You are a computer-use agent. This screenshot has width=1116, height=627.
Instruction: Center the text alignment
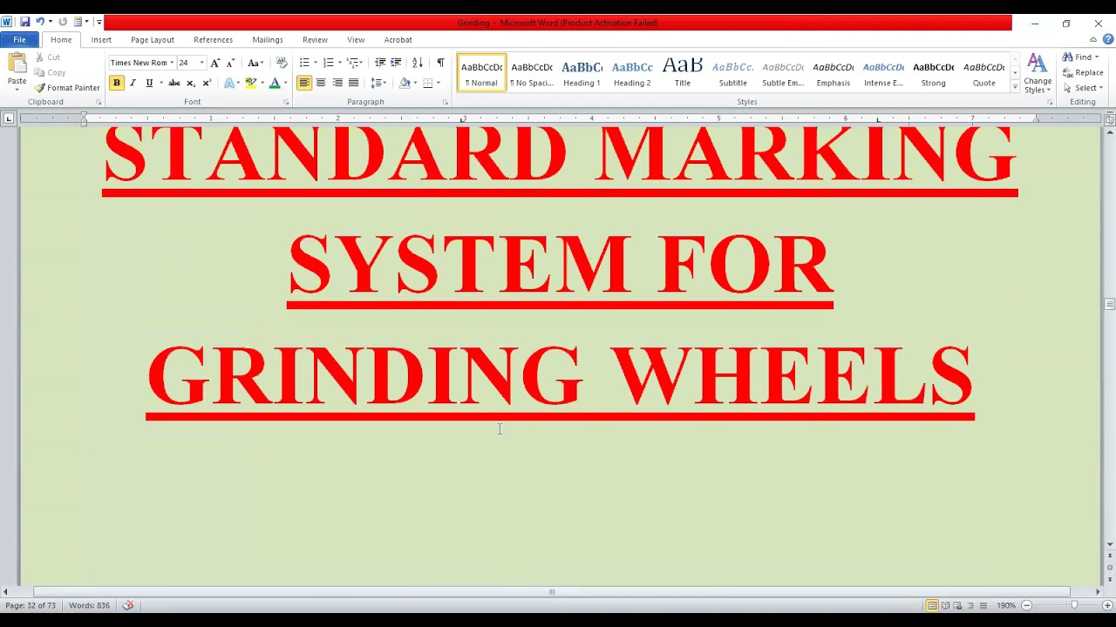coord(321,83)
